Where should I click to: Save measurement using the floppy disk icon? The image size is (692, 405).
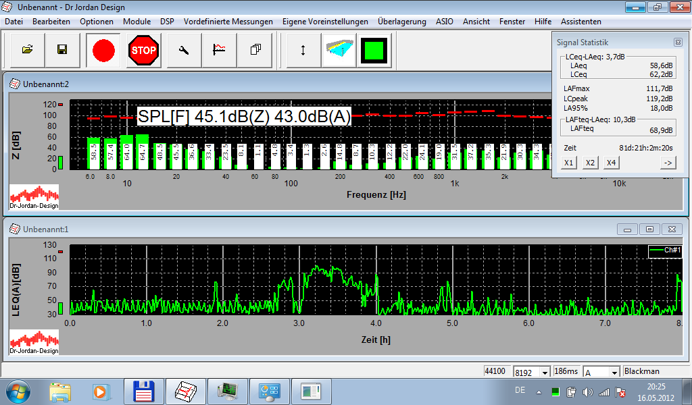coord(62,50)
